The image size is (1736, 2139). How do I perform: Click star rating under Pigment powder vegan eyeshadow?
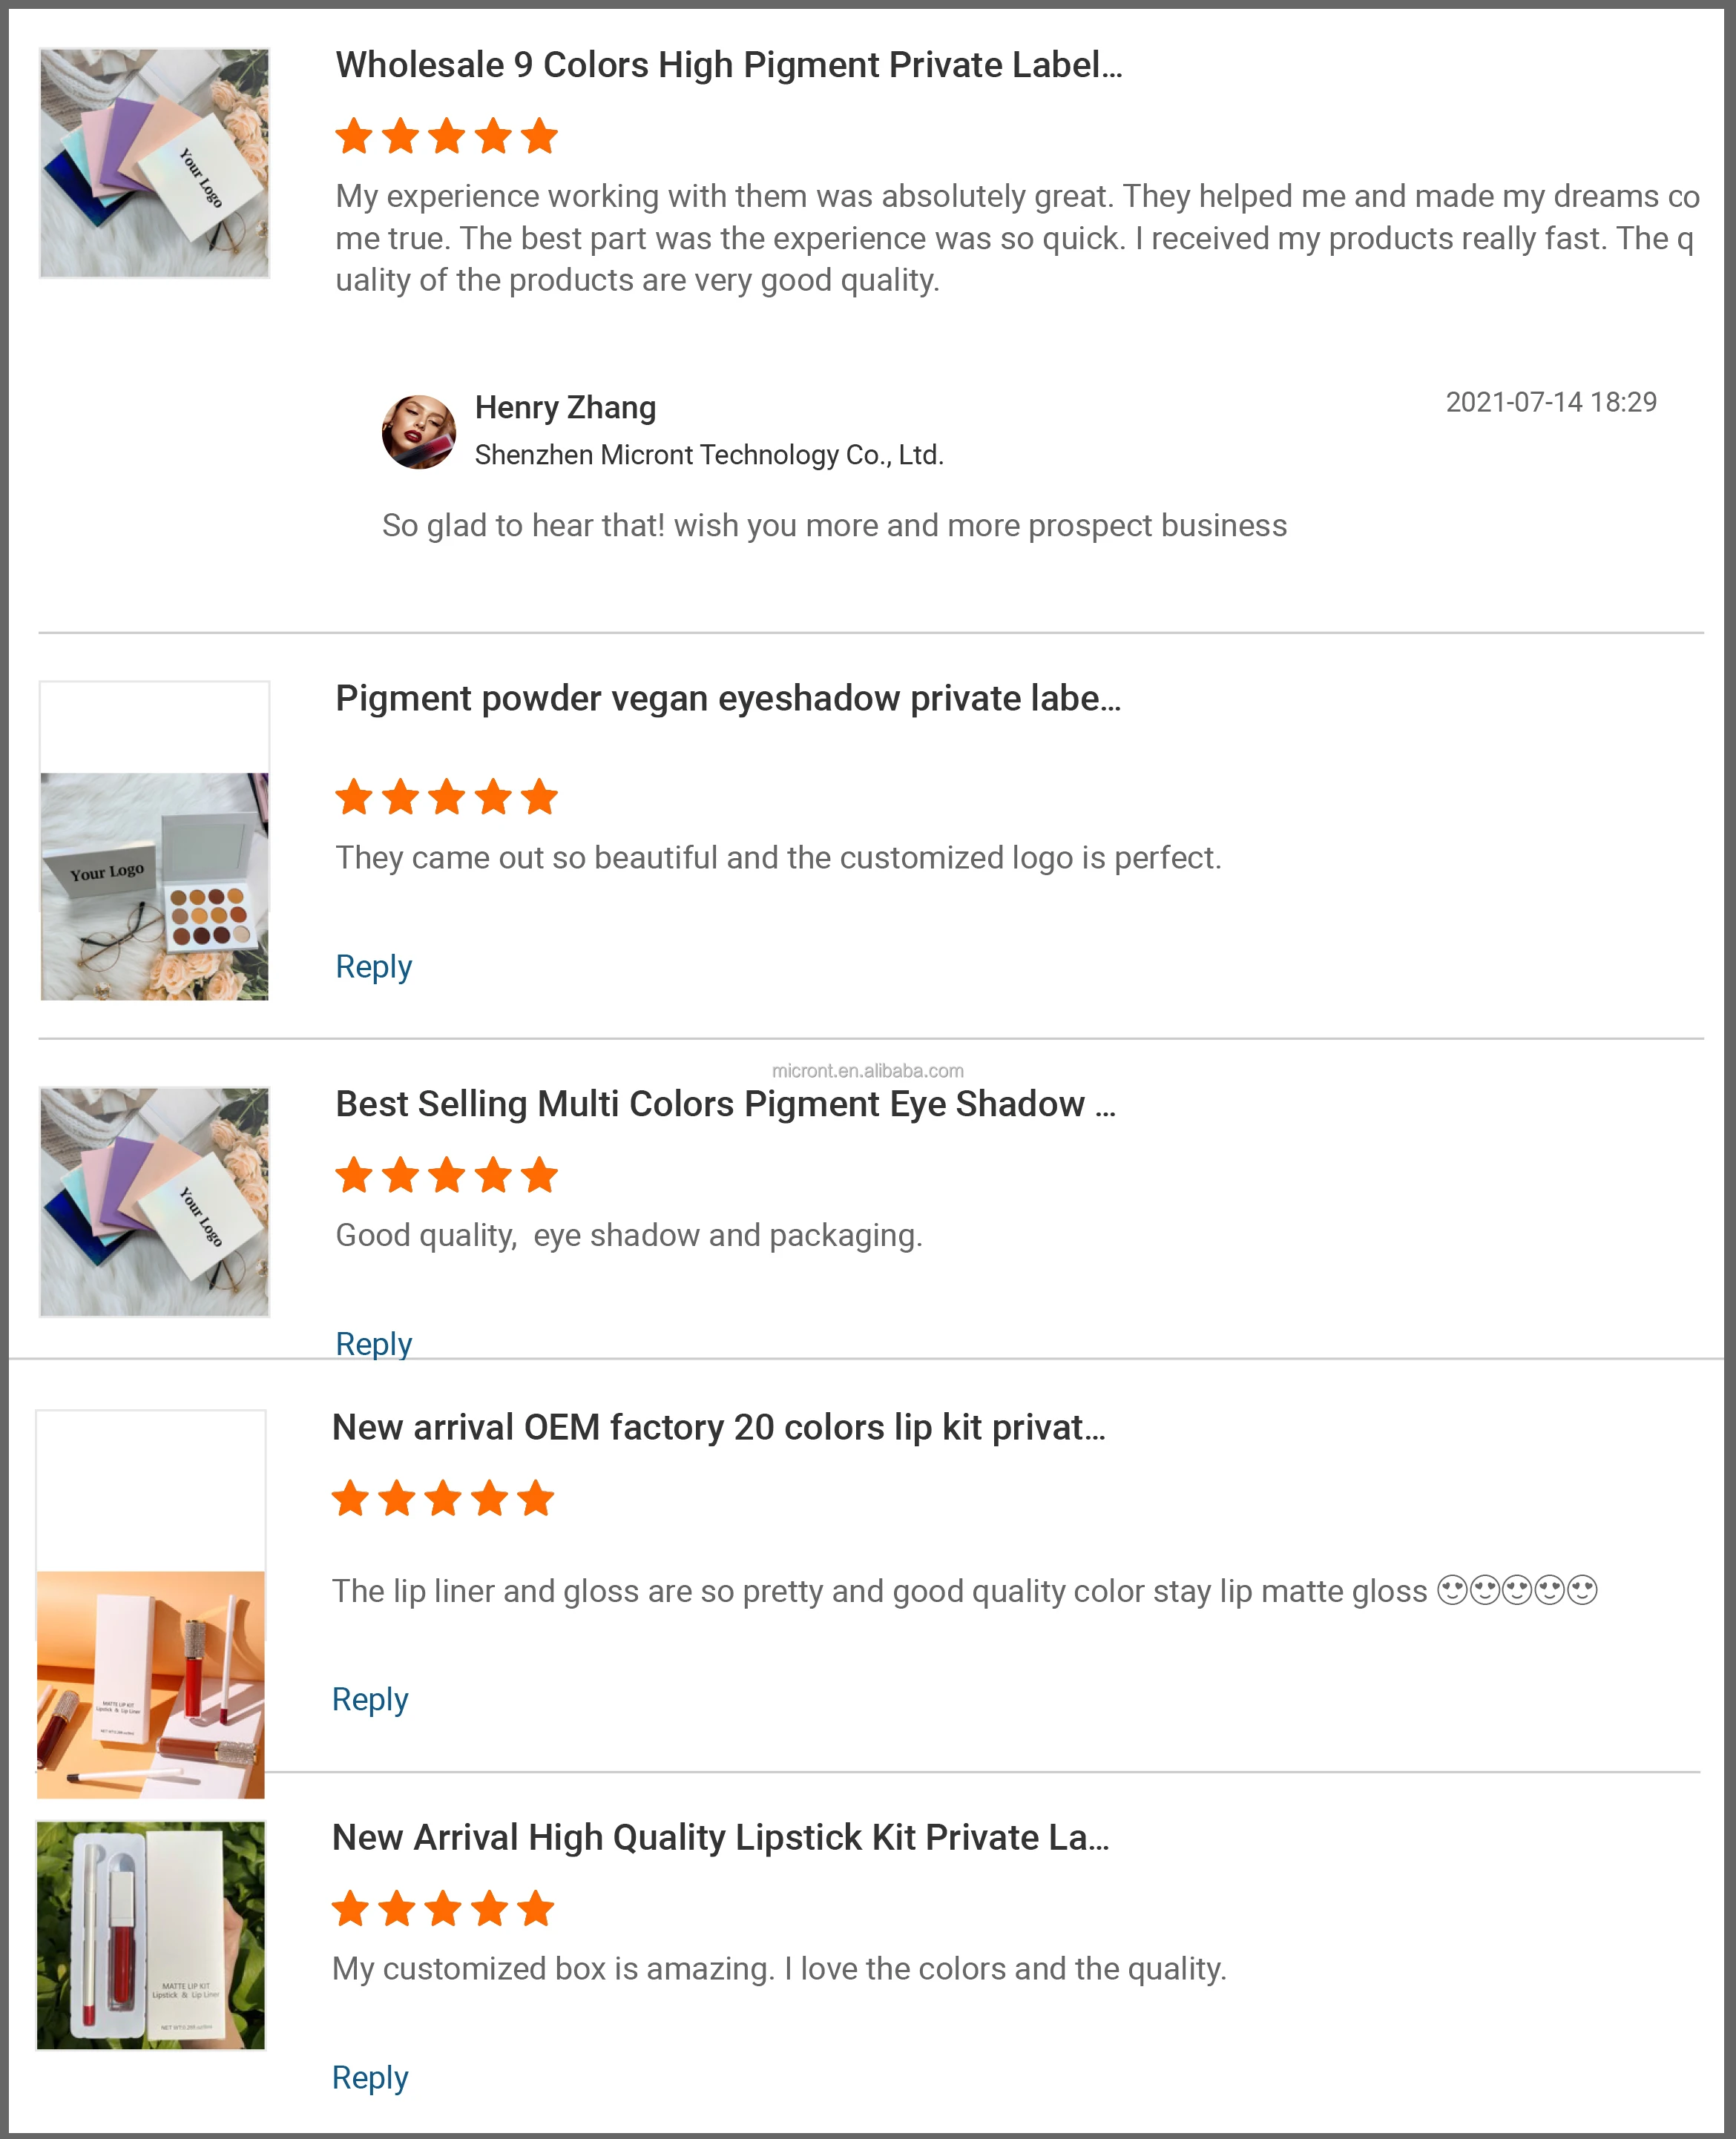446,797
